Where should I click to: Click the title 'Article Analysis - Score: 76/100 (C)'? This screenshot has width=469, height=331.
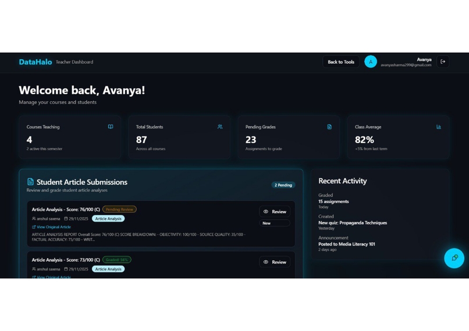66,210
